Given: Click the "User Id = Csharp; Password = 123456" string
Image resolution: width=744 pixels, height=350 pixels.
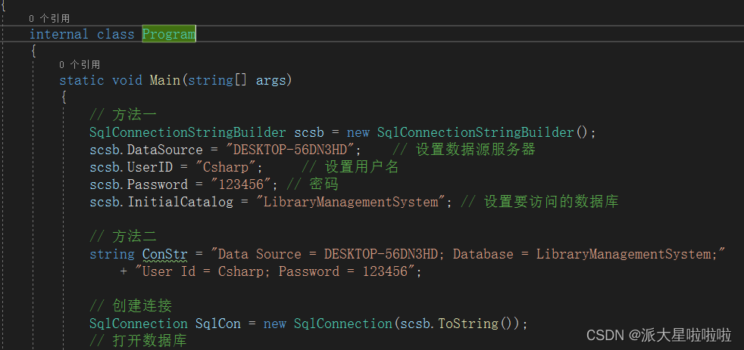Looking at the screenshot, I should coord(275,272).
